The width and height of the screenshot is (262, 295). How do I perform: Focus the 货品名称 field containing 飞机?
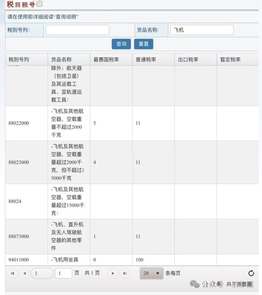pos(202,30)
